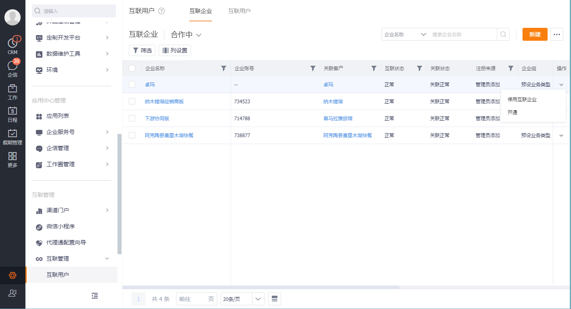The width and height of the screenshot is (571, 309).
Task: Open the 企信 messaging icon
Action: pos(13,65)
